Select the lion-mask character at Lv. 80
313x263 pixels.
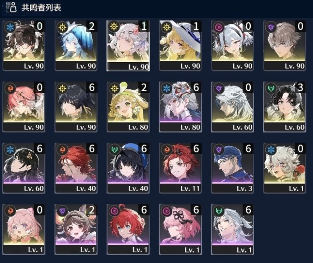pyautogui.click(x=180, y=107)
